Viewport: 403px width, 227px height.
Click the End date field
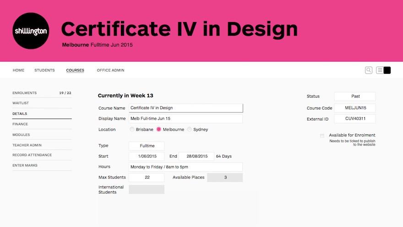coord(196,156)
